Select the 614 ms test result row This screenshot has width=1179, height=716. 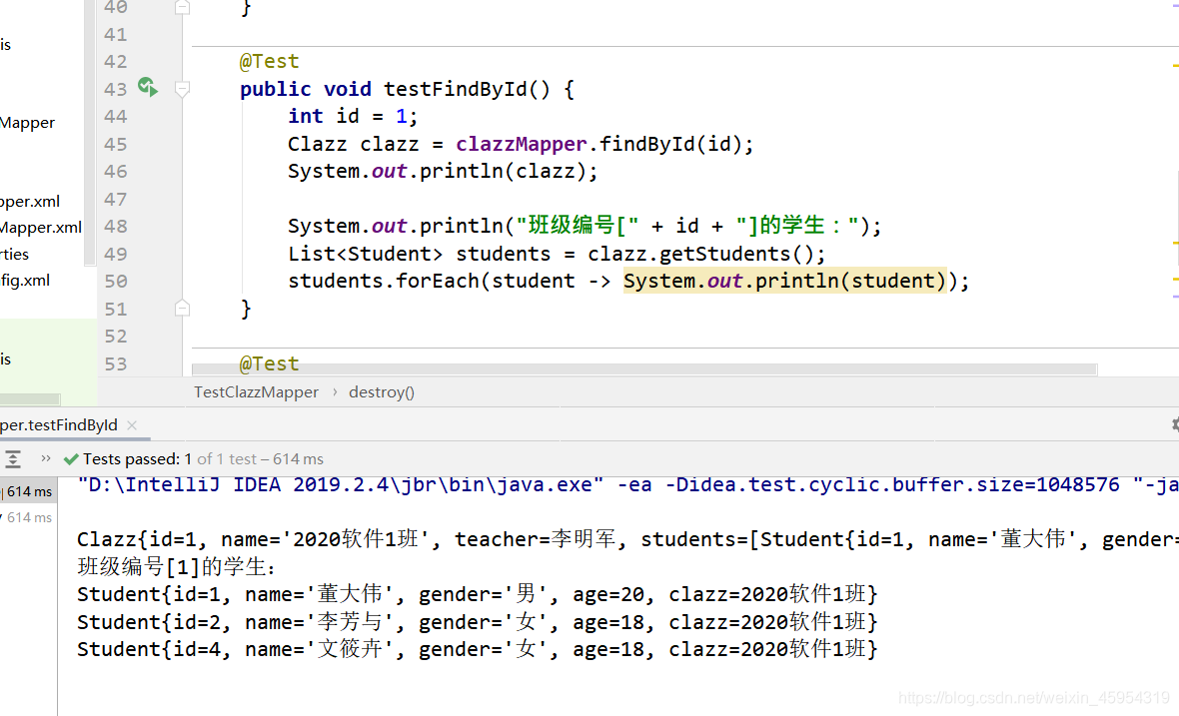(28, 491)
